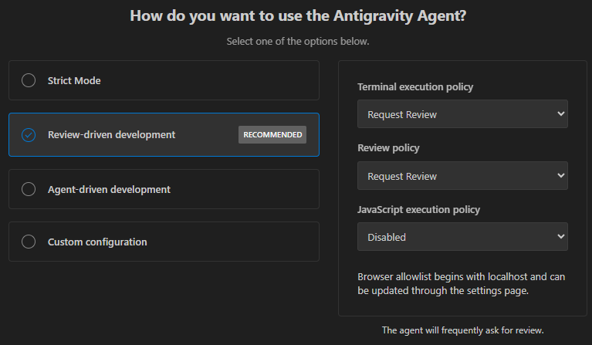Click the "Review-driven development" option text
This screenshot has height=345, width=592.
(111, 135)
